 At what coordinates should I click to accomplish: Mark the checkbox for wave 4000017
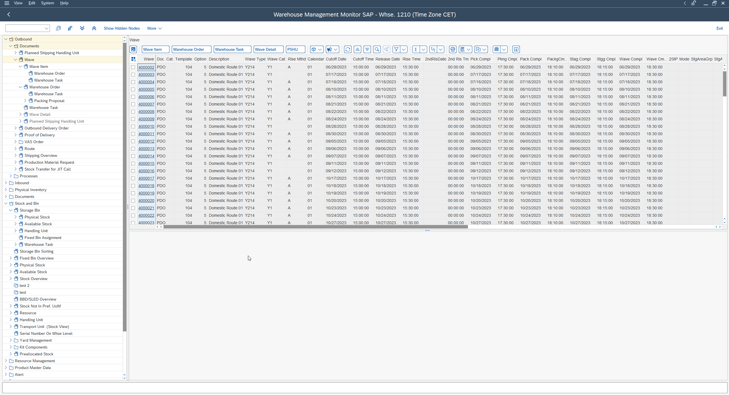point(133,179)
